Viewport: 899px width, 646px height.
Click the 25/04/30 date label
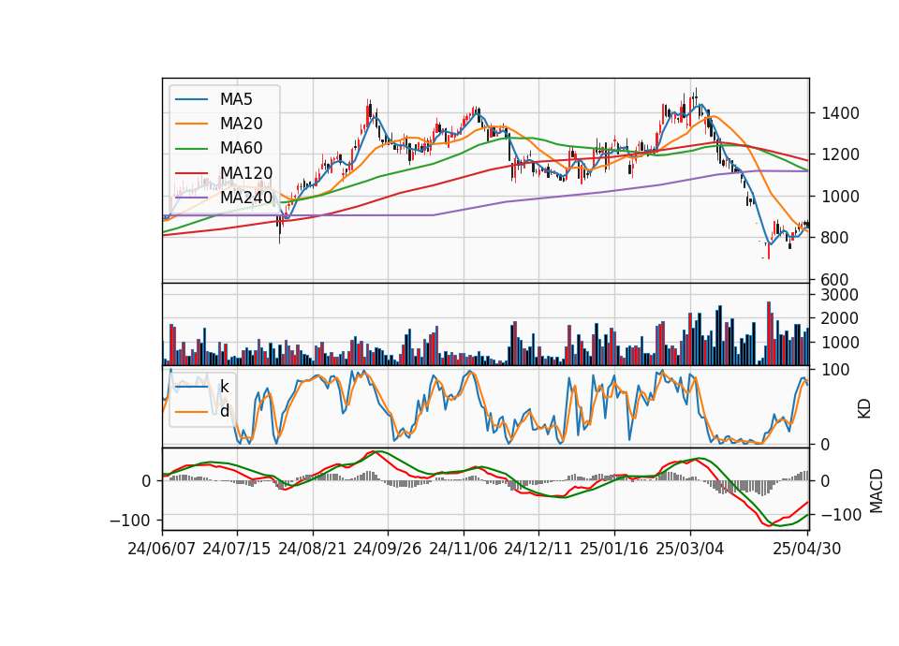coord(807,549)
